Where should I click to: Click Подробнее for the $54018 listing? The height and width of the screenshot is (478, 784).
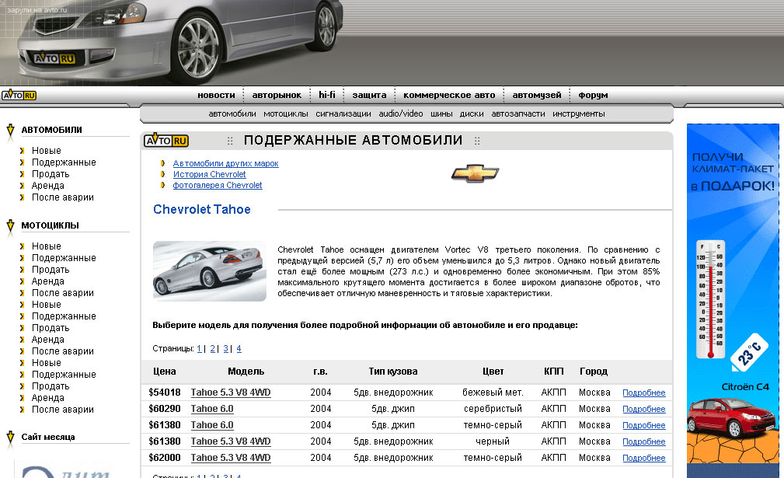(644, 393)
